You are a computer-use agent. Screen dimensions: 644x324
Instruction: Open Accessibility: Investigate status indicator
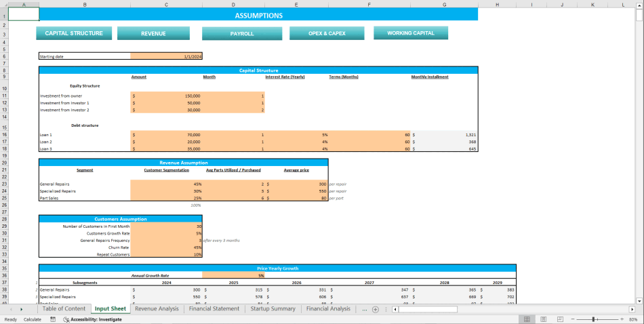coord(92,319)
